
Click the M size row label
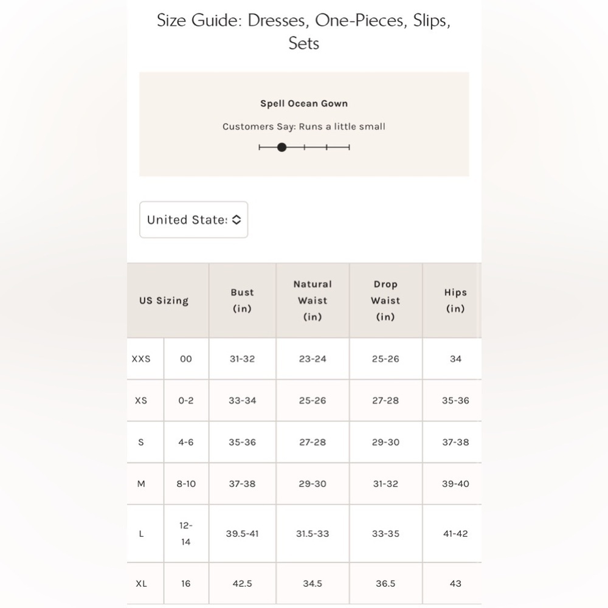[x=141, y=484]
